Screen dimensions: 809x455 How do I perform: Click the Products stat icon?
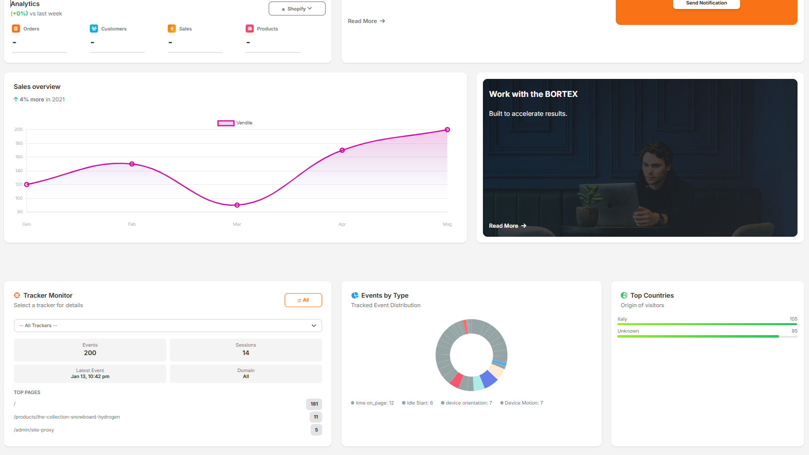[x=250, y=28]
